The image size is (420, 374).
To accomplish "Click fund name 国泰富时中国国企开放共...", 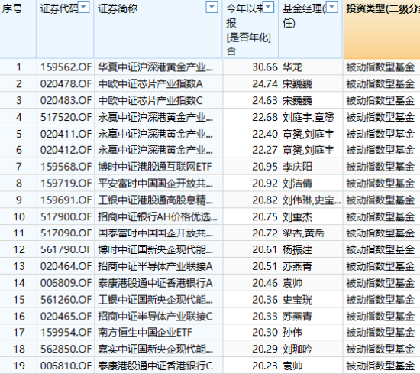I will tap(155, 233).
